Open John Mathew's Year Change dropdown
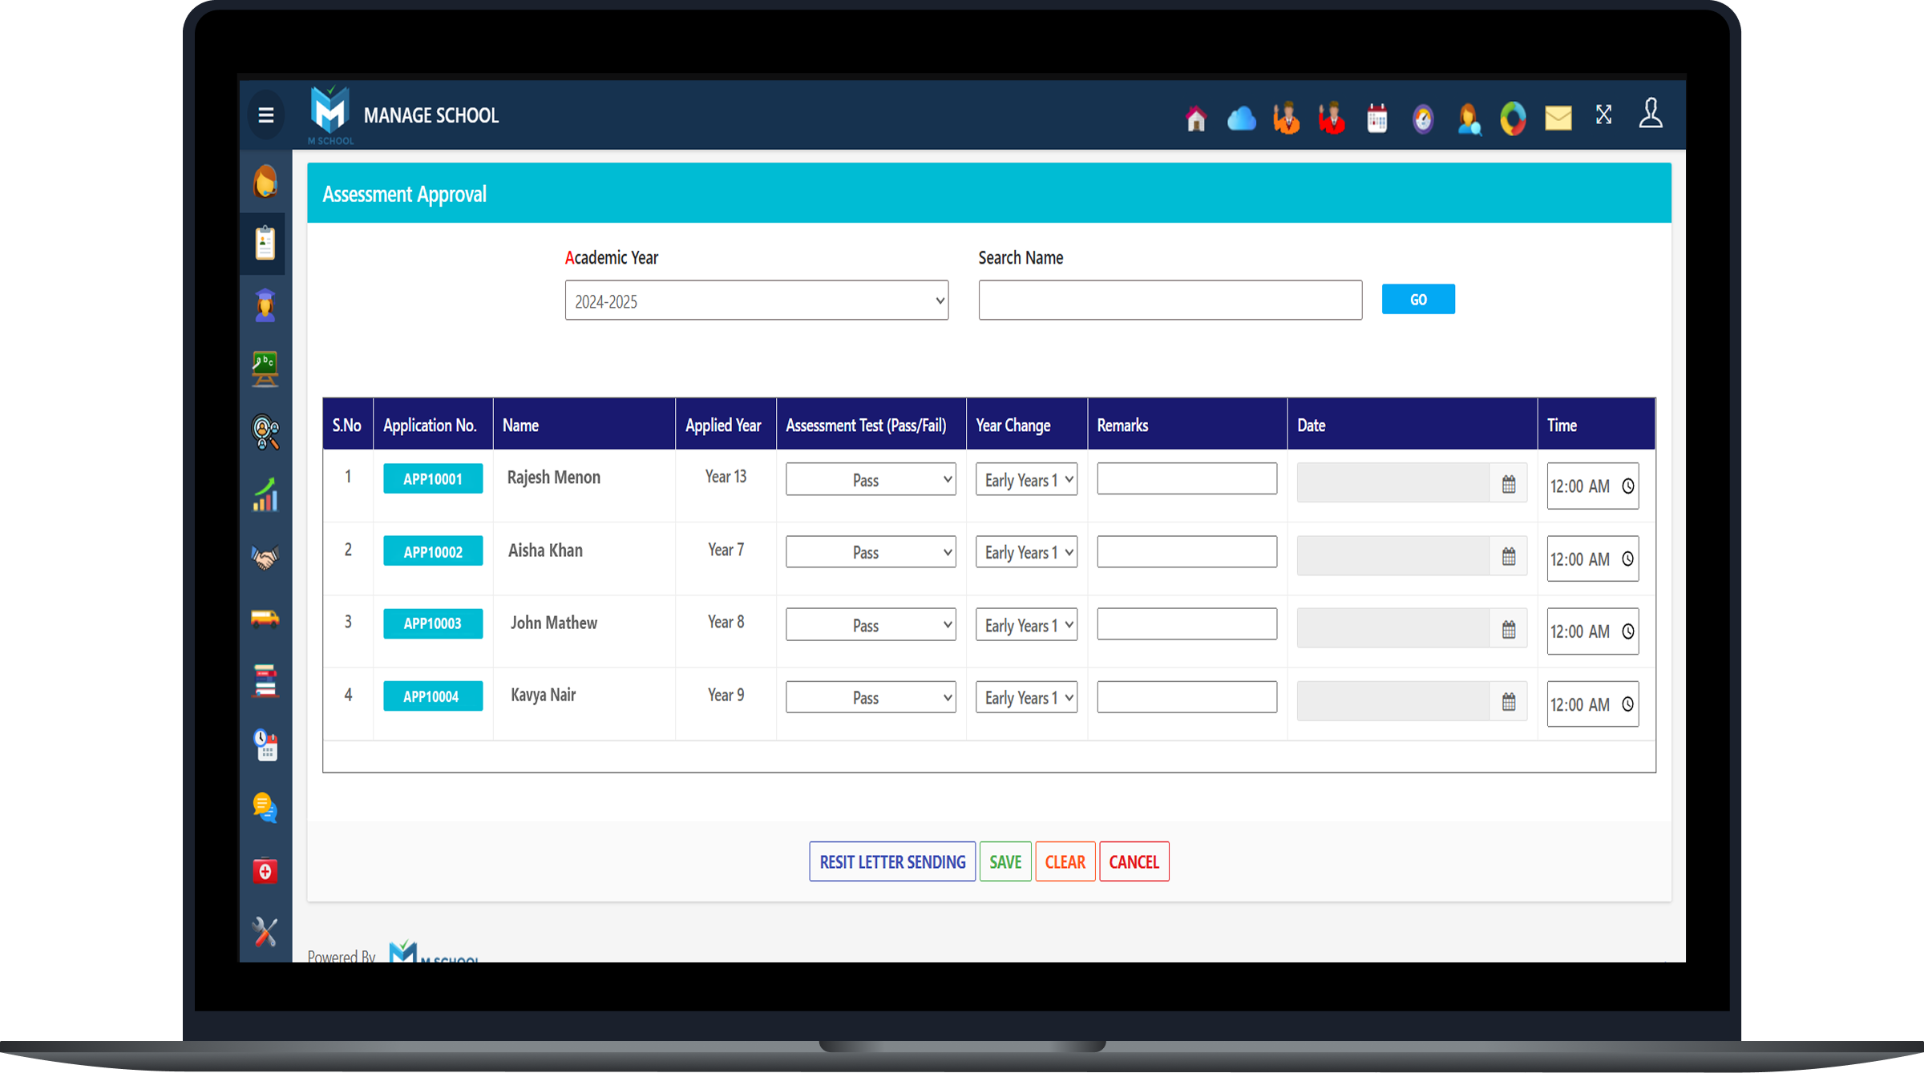The height and width of the screenshot is (1073, 1924). (1026, 624)
